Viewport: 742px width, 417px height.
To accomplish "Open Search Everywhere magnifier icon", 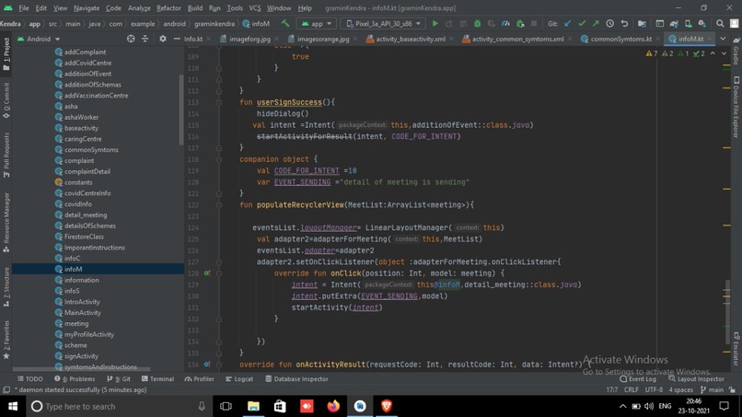I will coord(720,23).
